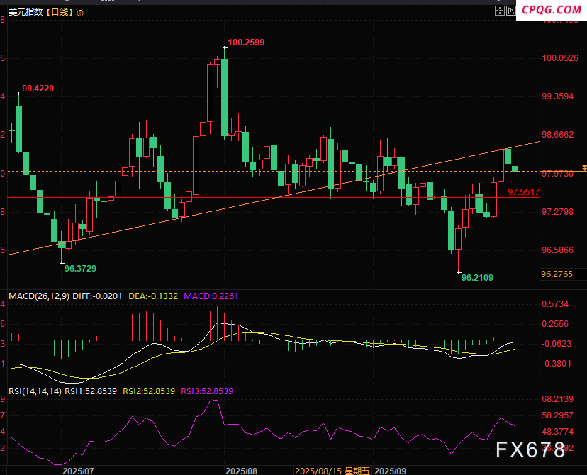587x475 pixels.
Task: Click the 2025/08/15 星期五 date marker
Action: (332, 470)
